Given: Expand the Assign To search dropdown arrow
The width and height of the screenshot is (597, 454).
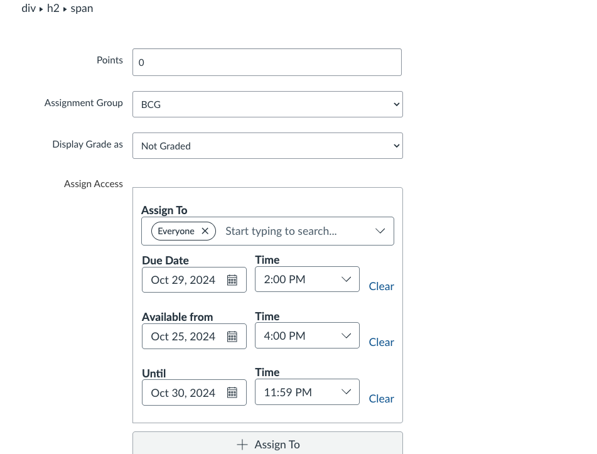Looking at the screenshot, I should 380,231.
